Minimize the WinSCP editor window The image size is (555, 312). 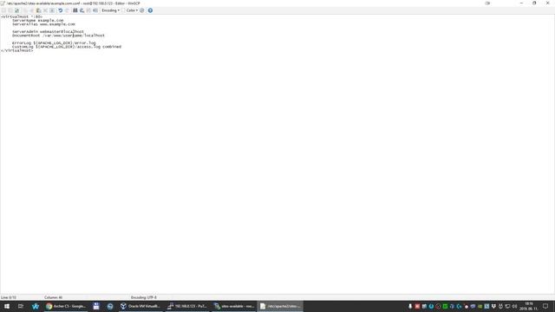(521, 3)
